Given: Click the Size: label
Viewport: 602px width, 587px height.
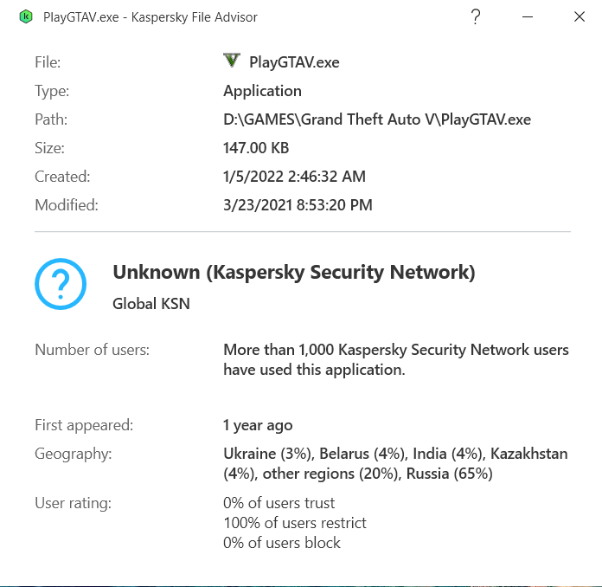Looking at the screenshot, I should tap(49, 148).
